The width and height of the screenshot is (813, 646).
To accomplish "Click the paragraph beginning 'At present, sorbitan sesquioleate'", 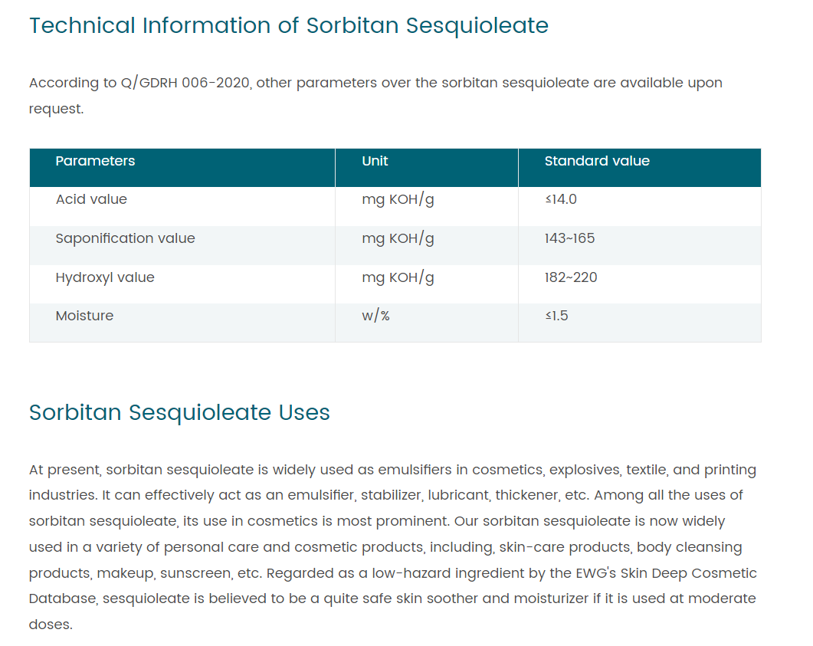I will 392,546.
